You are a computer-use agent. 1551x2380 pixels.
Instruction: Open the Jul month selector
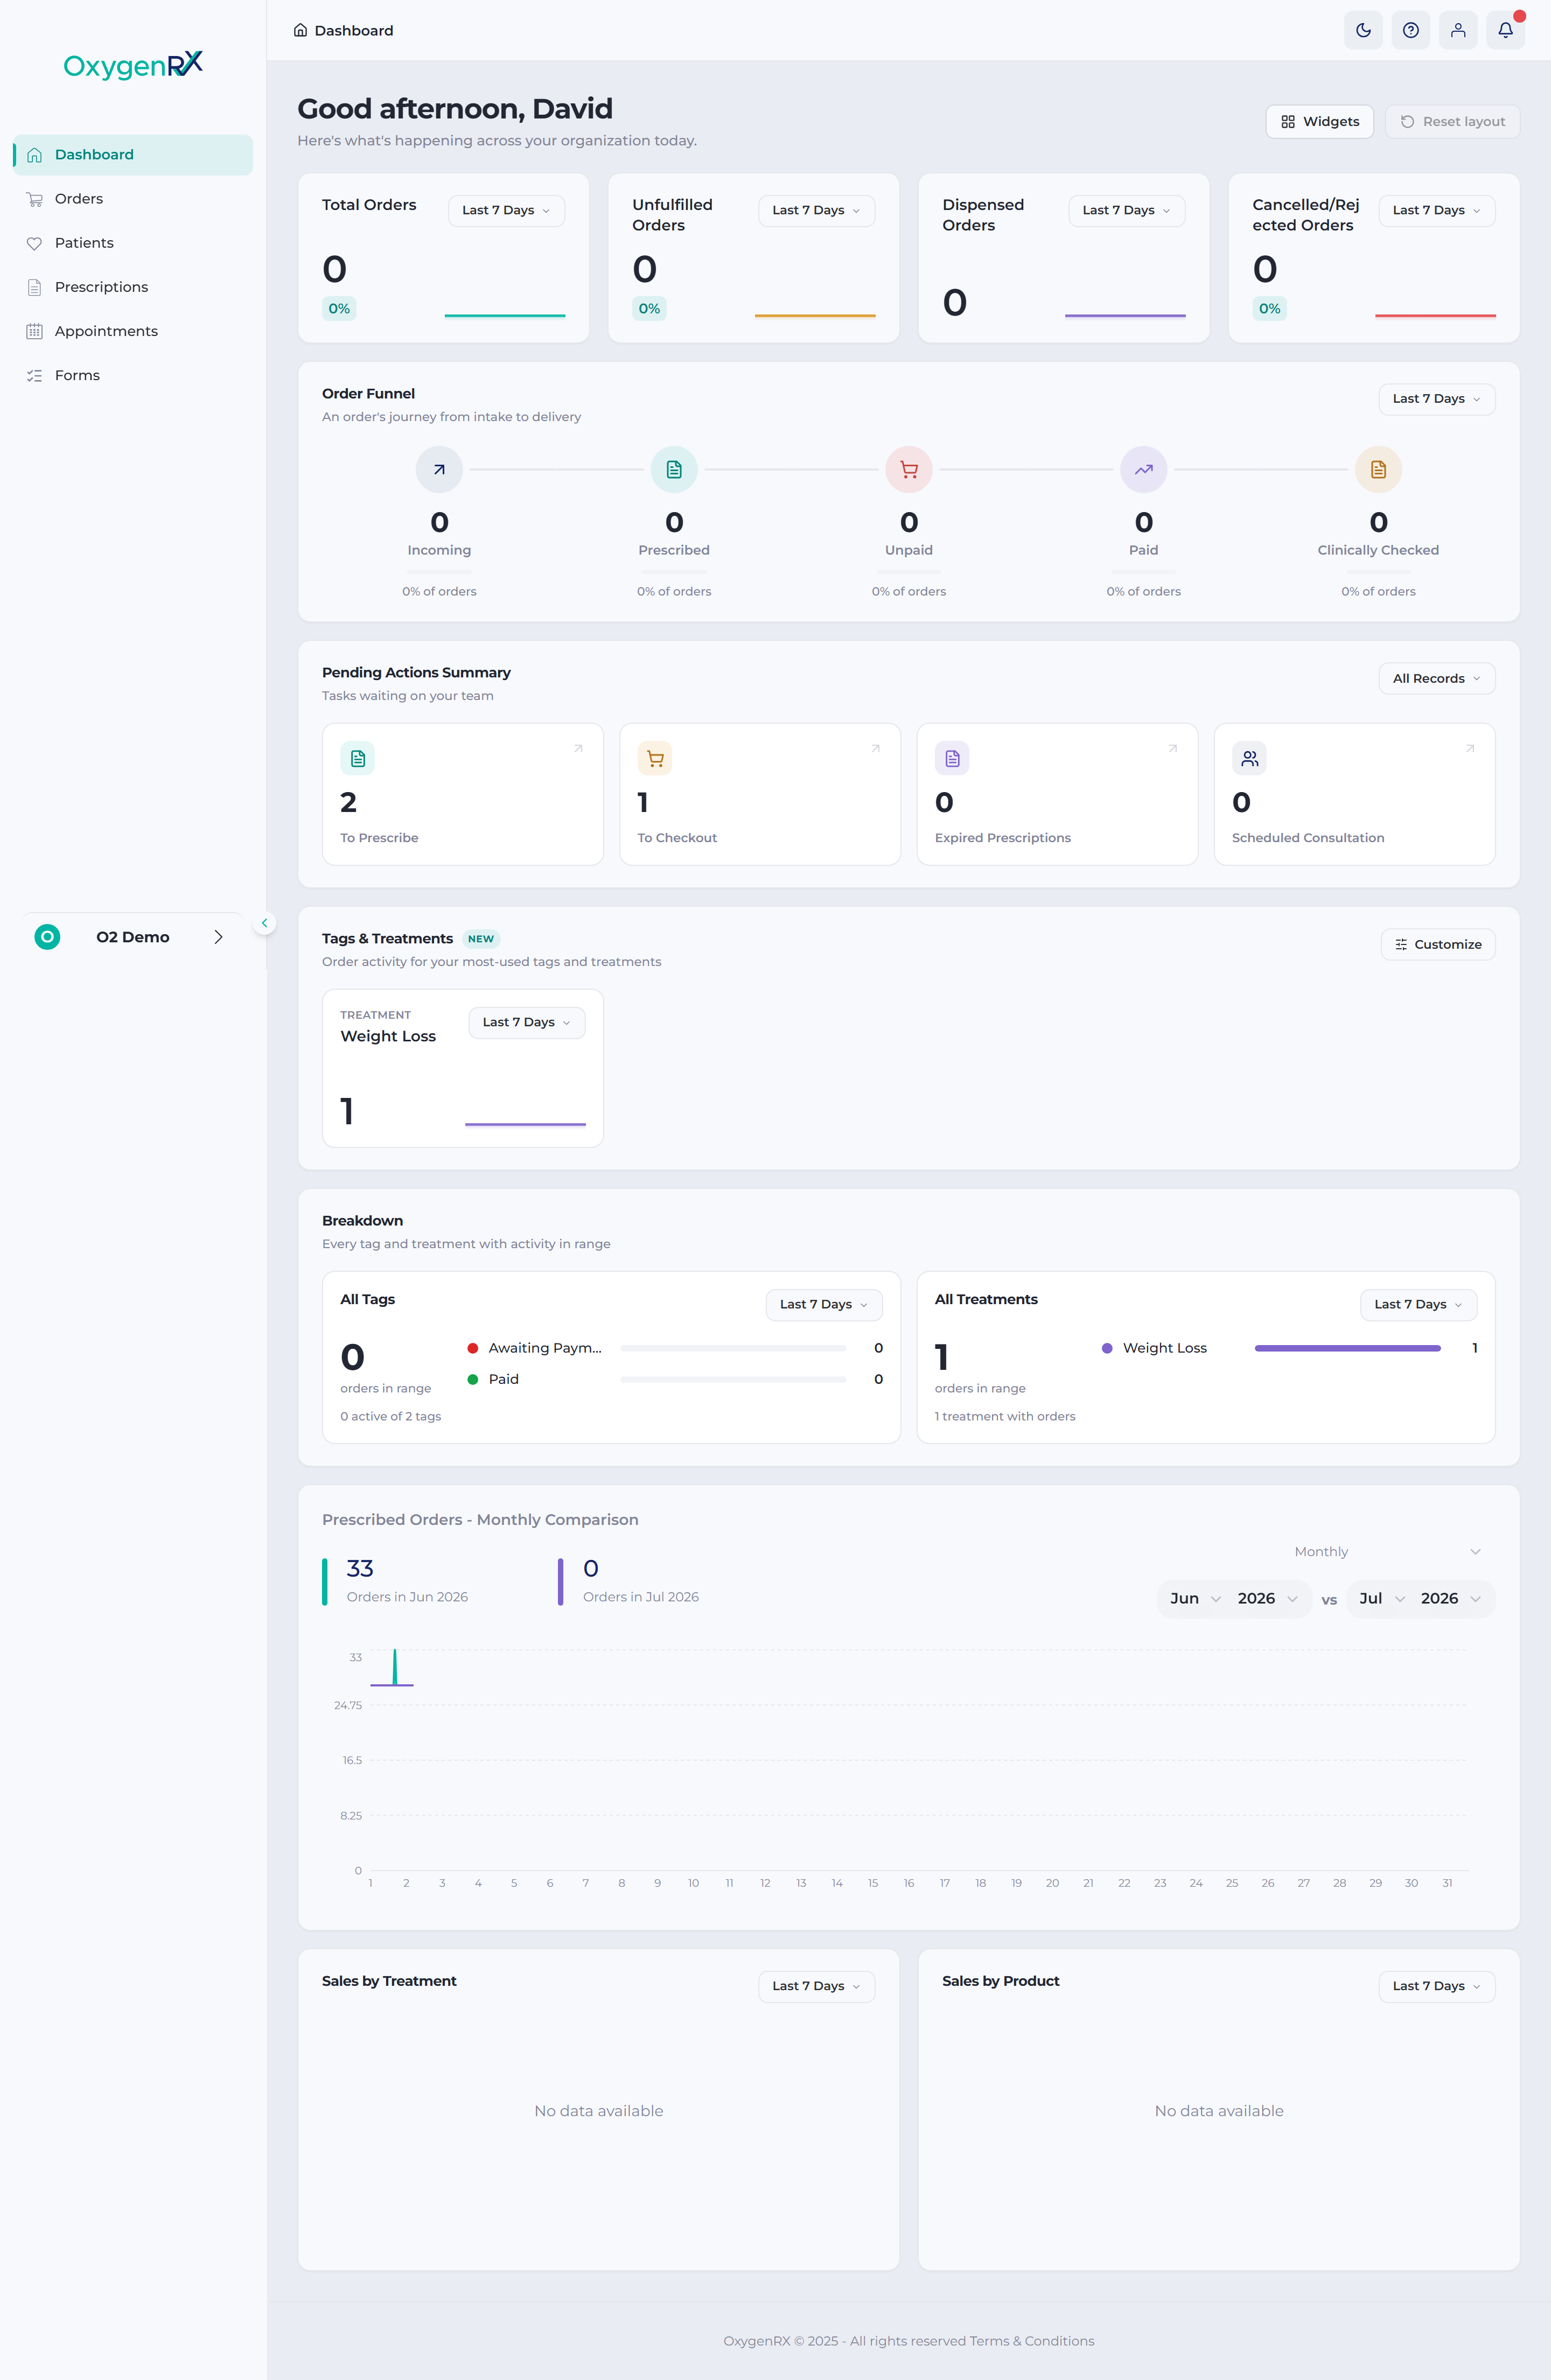1382,1598
